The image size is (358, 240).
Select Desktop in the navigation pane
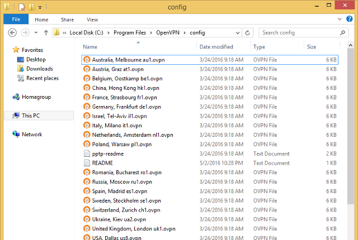click(36, 59)
